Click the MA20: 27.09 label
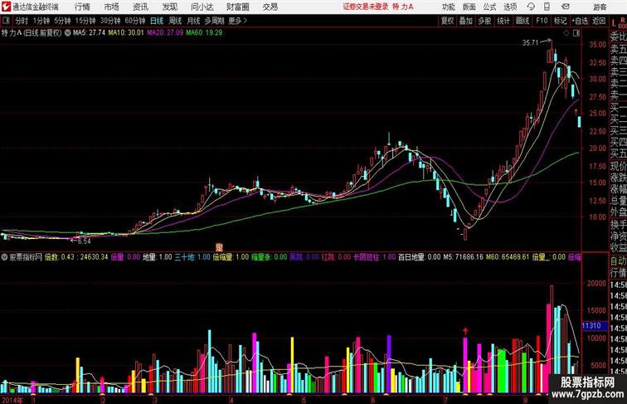627x404 pixels. click(x=165, y=33)
